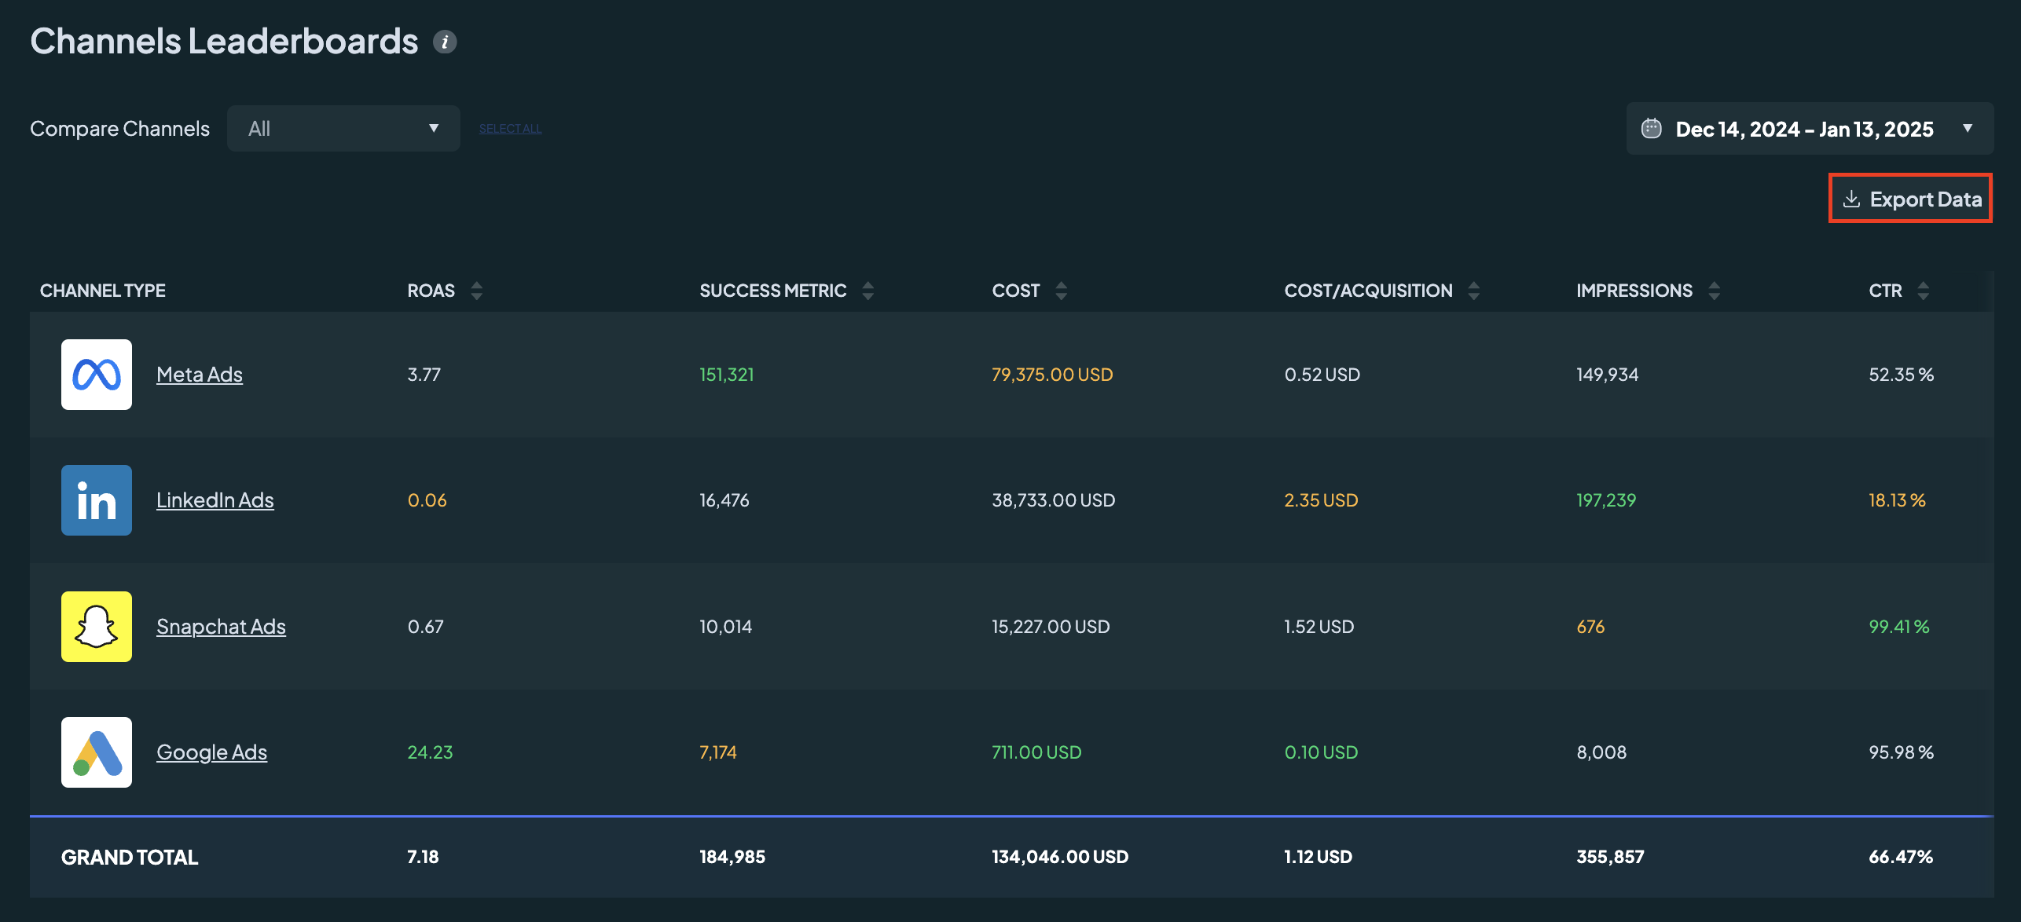This screenshot has width=2021, height=922.
Task: Click grand total cost/acquisition 1.12 USD
Action: tap(1318, 857)
